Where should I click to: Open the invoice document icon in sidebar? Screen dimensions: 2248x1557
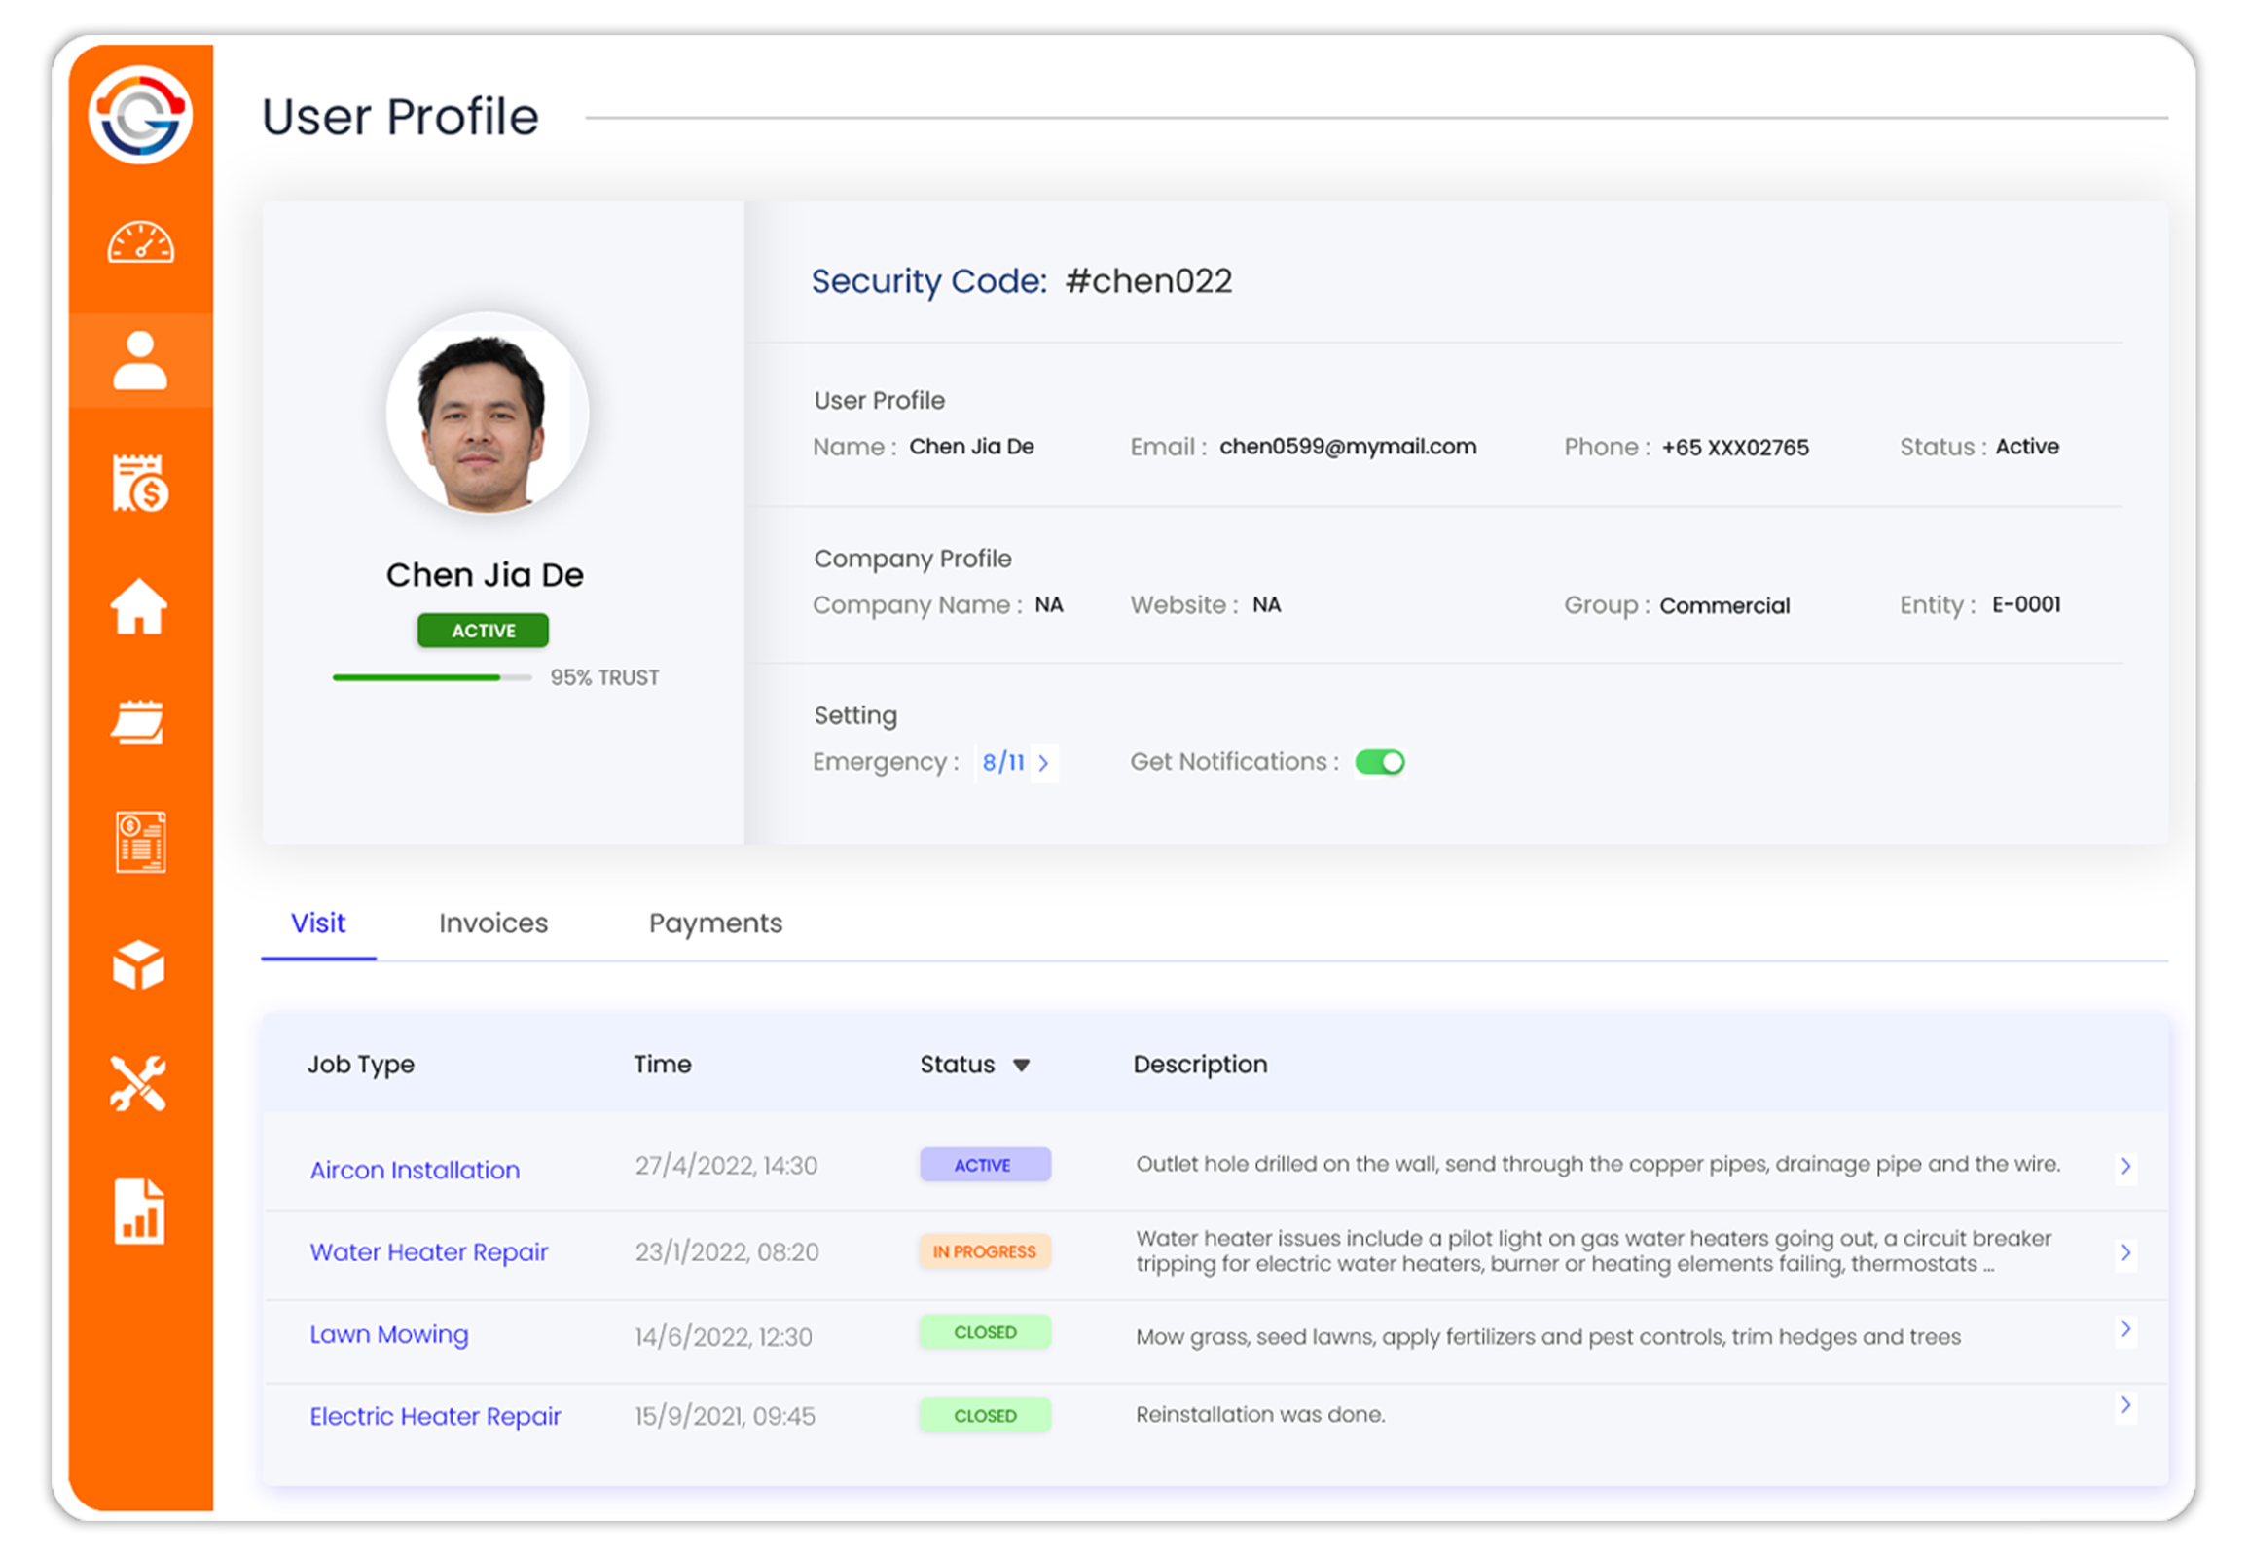click(x=140, y=842)
